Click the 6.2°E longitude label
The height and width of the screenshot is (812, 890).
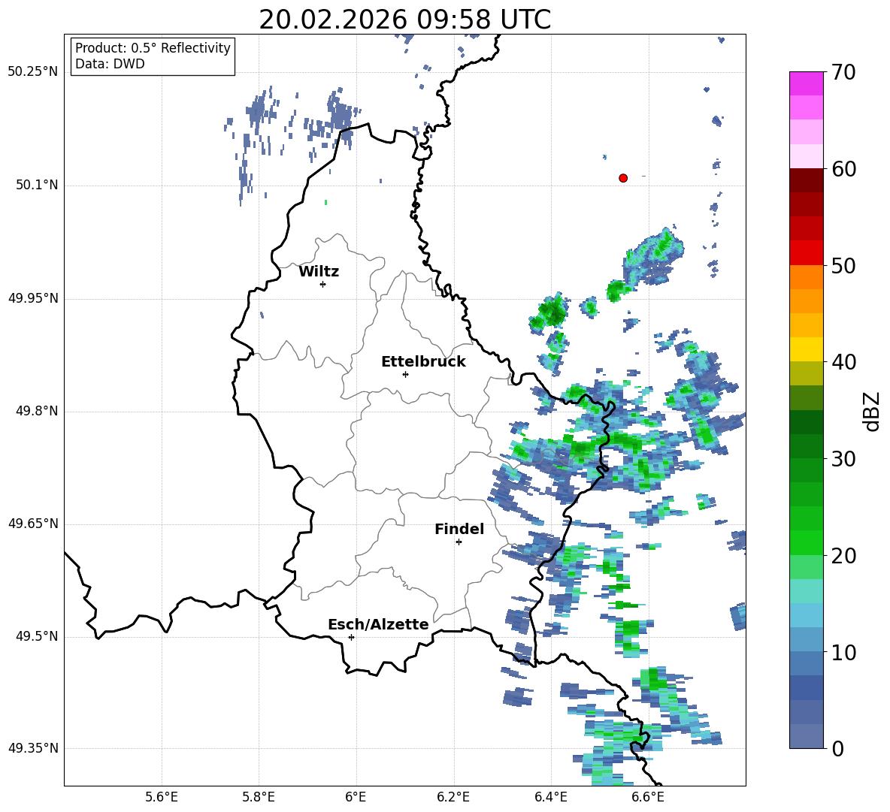pos(453,797)
